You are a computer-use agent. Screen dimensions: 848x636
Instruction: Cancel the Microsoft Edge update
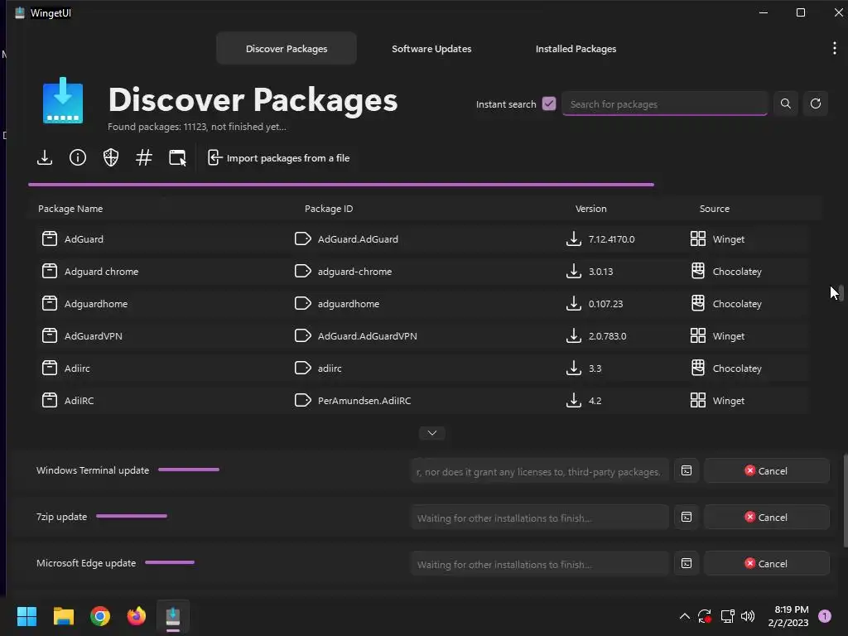[x=766, y=564]
